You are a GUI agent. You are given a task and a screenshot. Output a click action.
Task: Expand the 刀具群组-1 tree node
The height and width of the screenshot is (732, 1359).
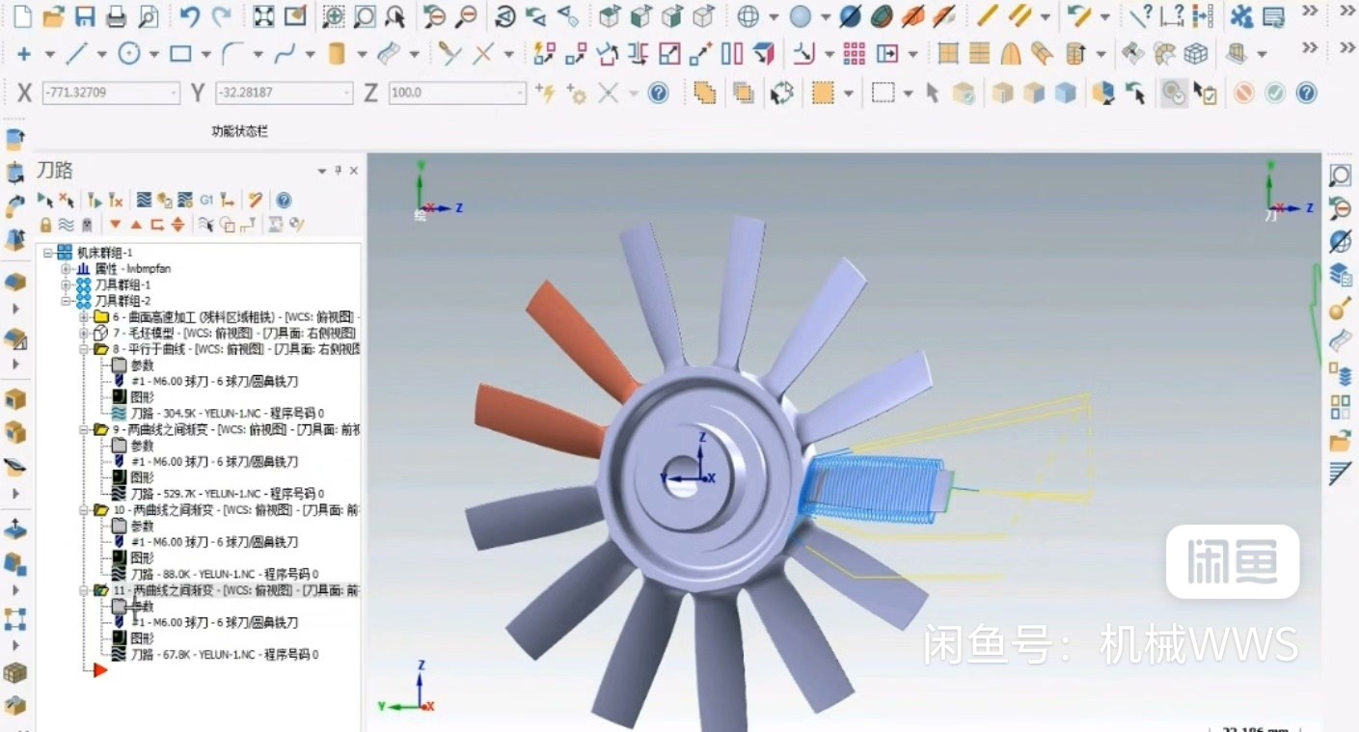click(66, 285)
